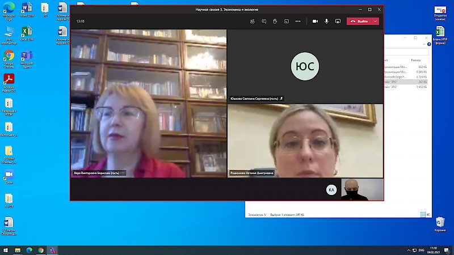Show participants list in Teams meeting
The height and width of the screenshot is (255, 454).
252,21
